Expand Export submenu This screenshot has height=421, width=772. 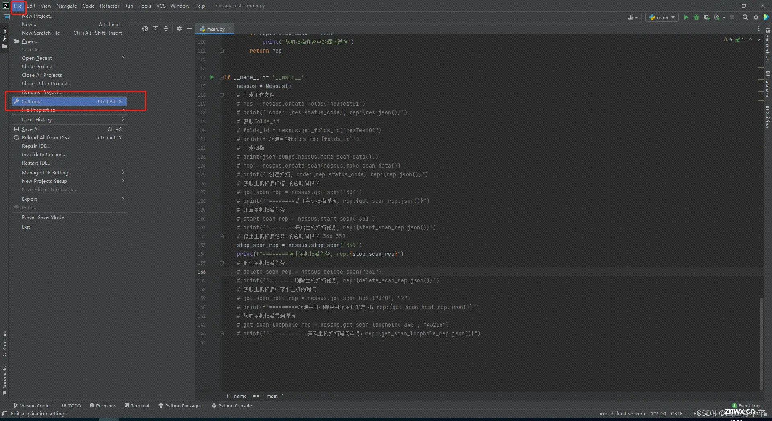(x=69, y=199)
